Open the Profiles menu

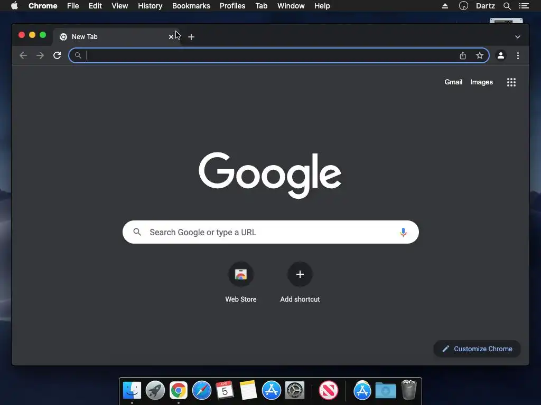(232, 6)
